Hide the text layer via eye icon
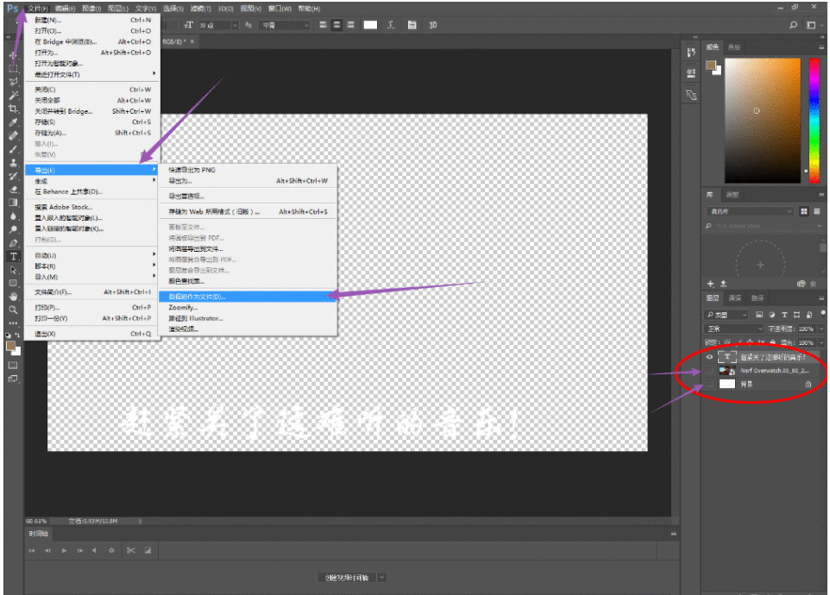830x595 pixels. click(x=710, y=356)
